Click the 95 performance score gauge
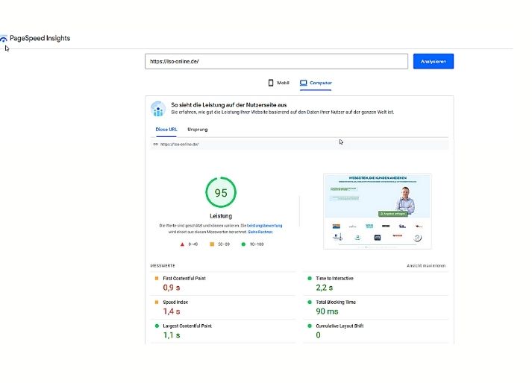The height and width of the screenshot is (383, 532). tap(221, 192)
